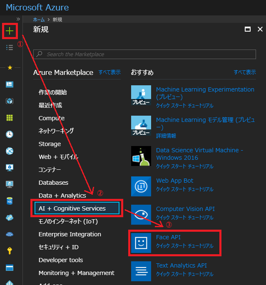Screen dimensions: 266x285
Task: Open the yellow key subscriptions icon
Action: (x=10, y=251)
